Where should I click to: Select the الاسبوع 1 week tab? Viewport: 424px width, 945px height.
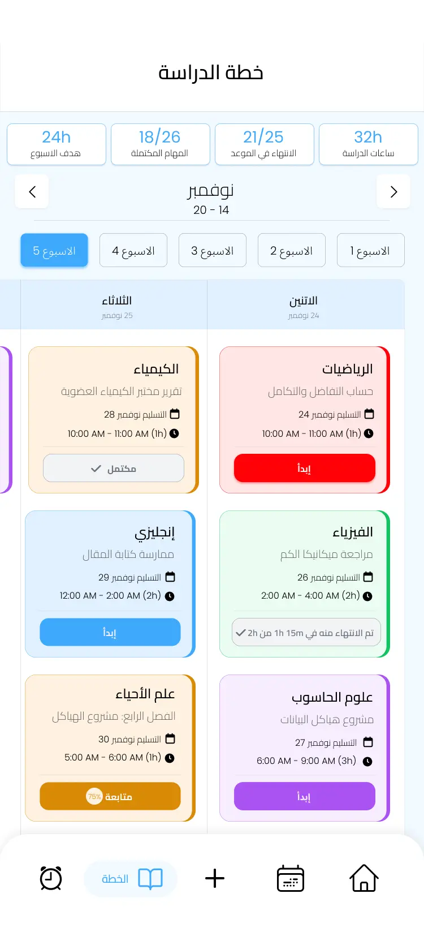[x=371, y=250]
